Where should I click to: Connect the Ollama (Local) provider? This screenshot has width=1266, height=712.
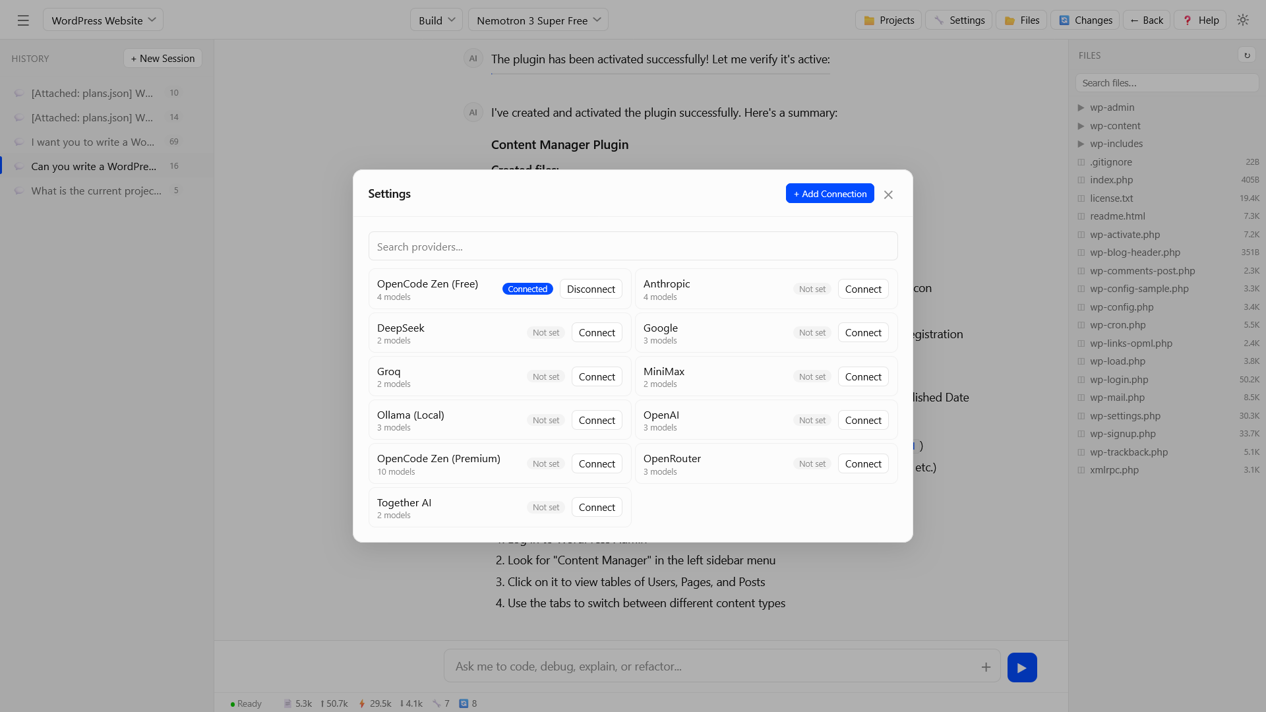tap(597, 420)
